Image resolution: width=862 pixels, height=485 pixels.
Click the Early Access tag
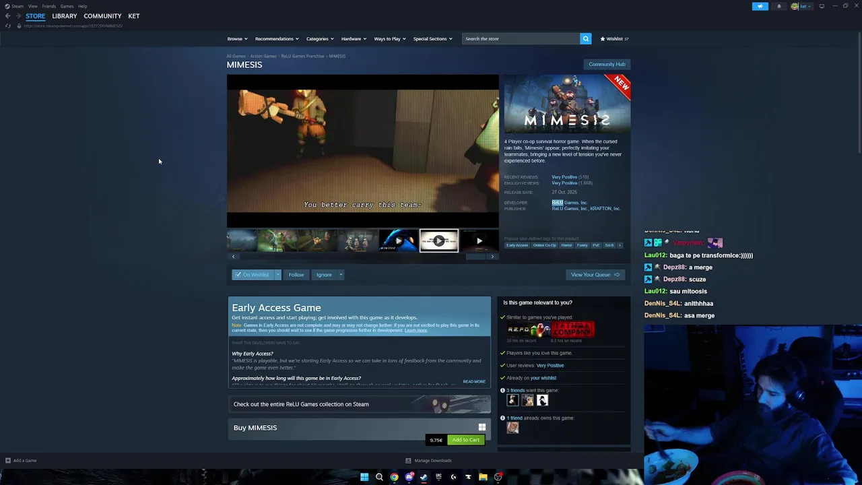[x=517, y=245]
